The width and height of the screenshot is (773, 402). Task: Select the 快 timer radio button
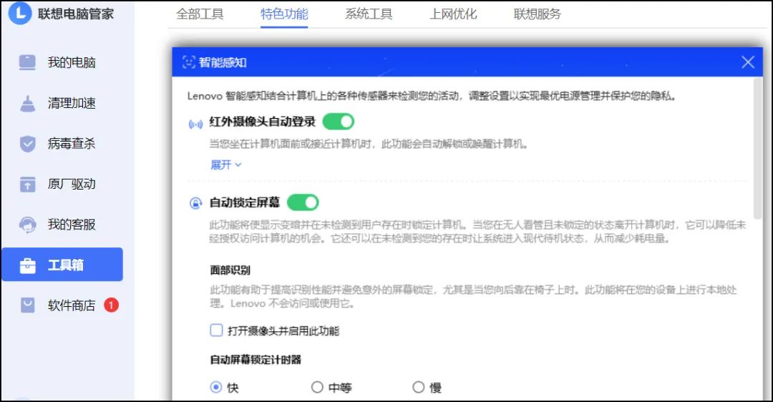point(216,387)
